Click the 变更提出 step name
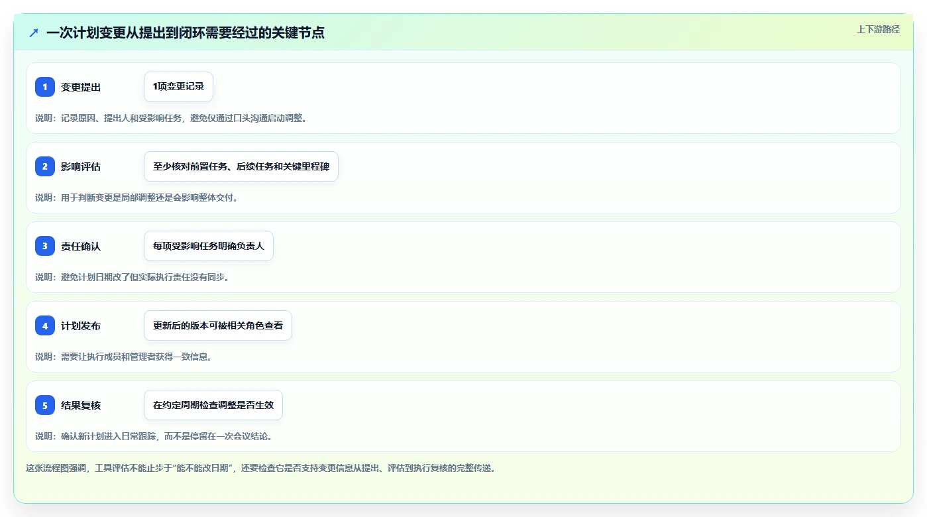This screenshot has width=927, height=517. pyautogui.click(x=81, y=87)
